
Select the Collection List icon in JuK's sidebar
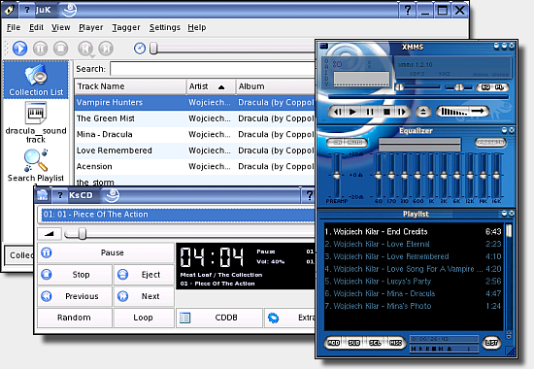(36, 80)
